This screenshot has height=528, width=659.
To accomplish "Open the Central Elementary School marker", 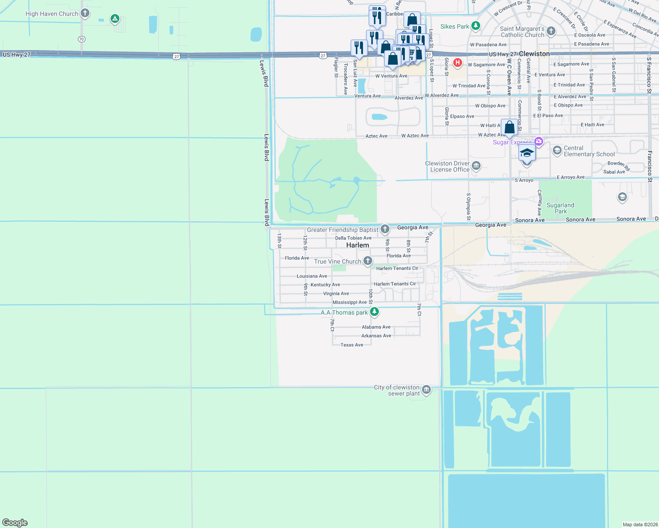I will click(x=557, y=151).
